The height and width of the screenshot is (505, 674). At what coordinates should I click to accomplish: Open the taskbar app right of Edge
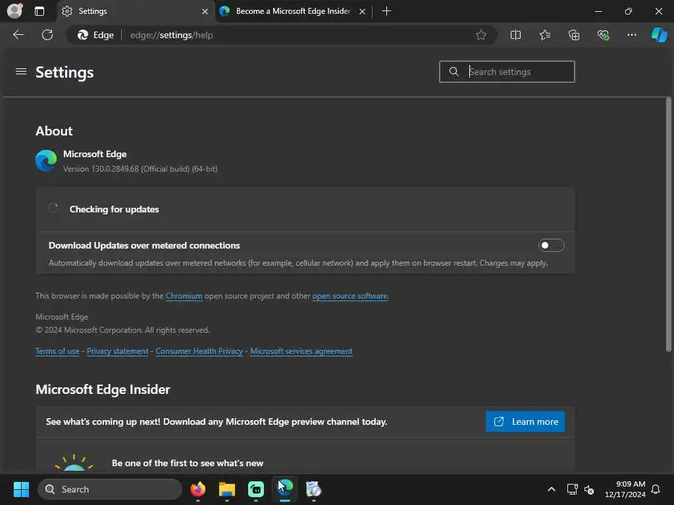(313, 489)
